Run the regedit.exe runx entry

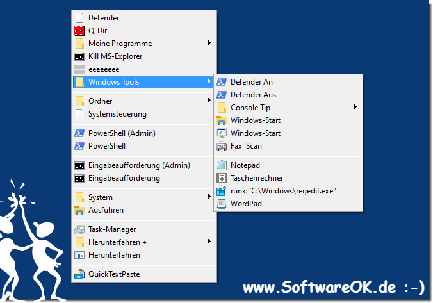pyautogui.click(x=288, y=191)
